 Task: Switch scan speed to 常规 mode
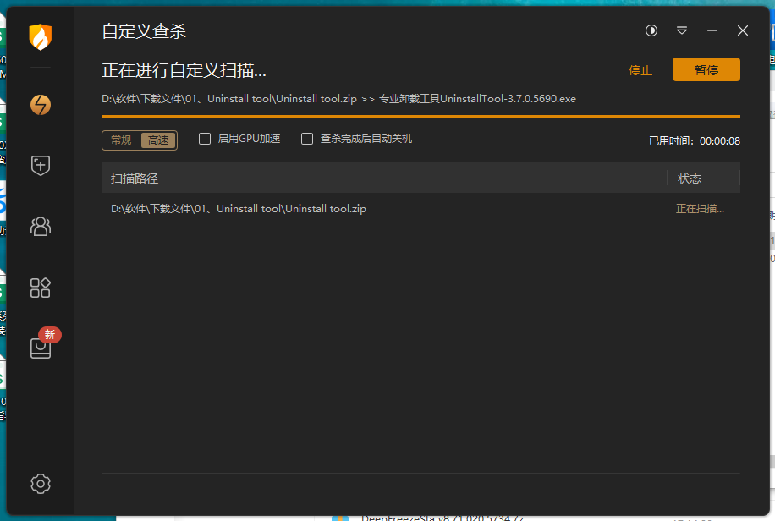coord(121,140)
